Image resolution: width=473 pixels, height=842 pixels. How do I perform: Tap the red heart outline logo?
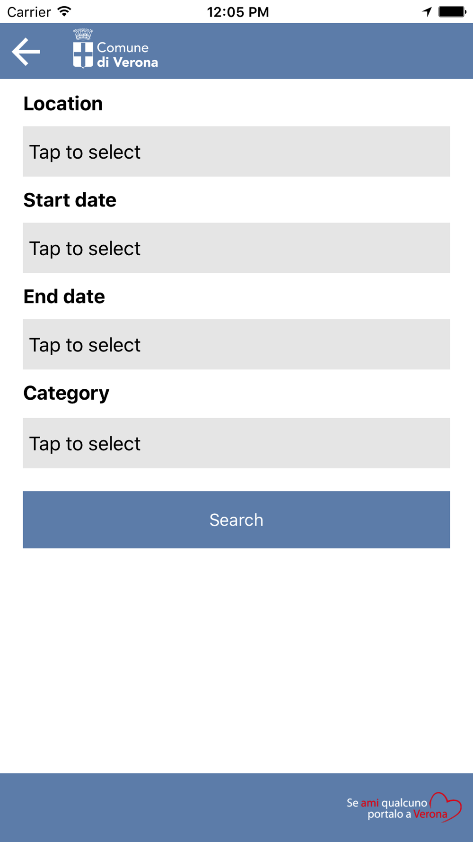click(445, 806)
